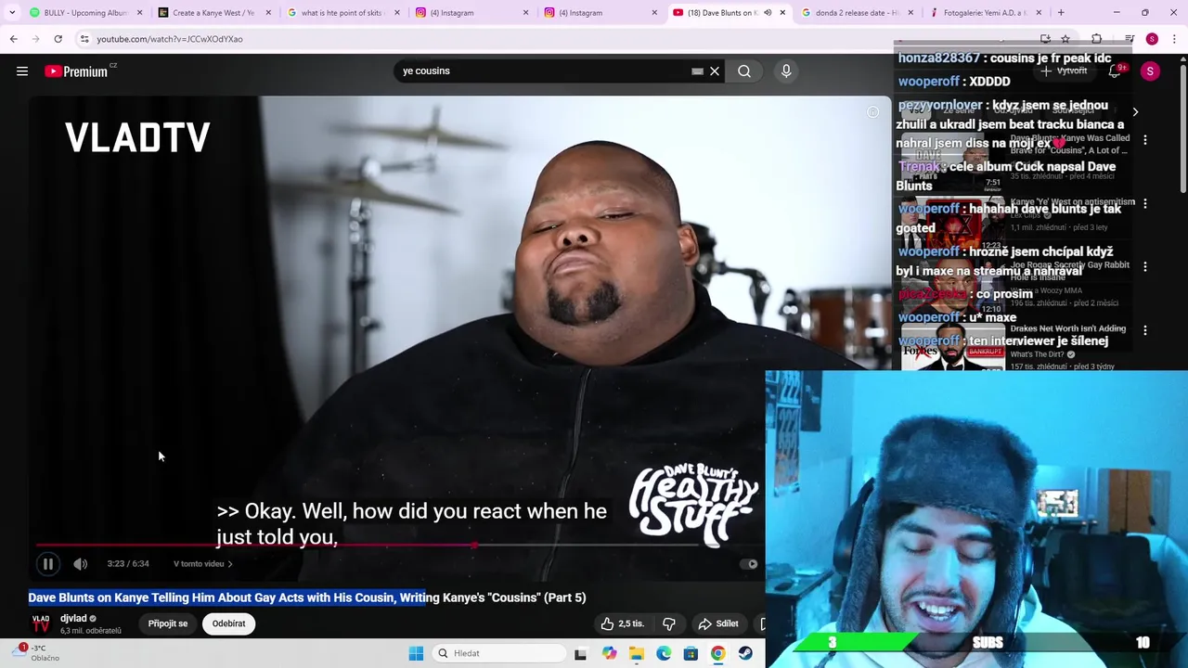Toggle the autoplay switch in player

[x=748, y=563]
